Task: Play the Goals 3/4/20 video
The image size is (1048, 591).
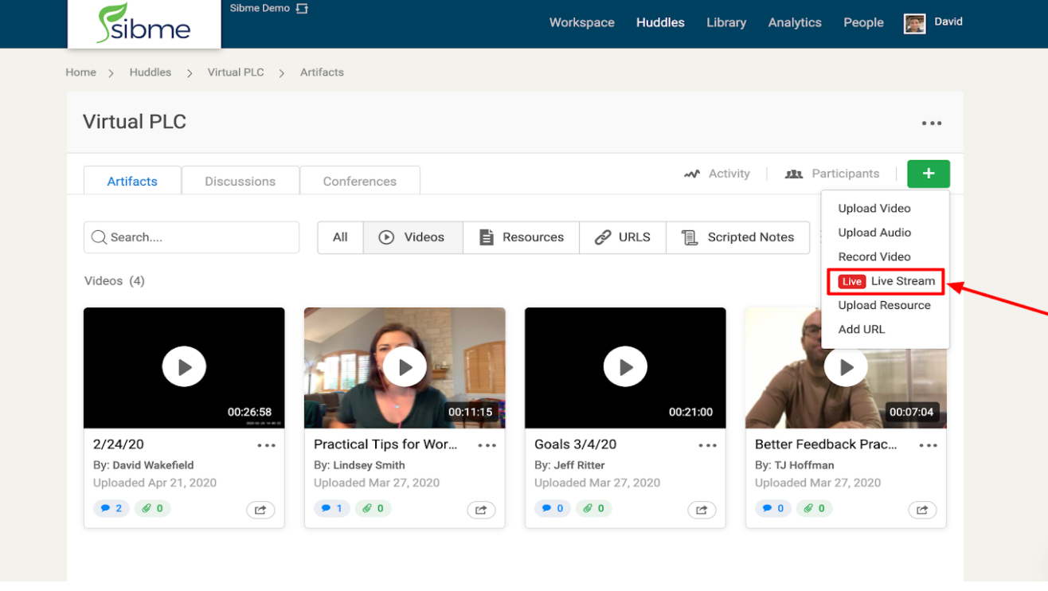Action: [625, 367]
